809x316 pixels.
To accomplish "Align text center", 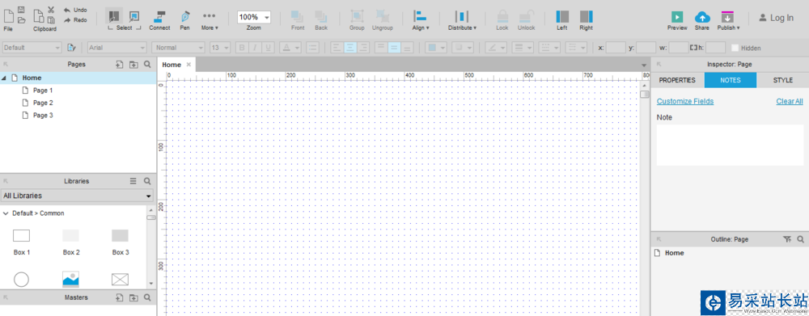I will point(349,48).
